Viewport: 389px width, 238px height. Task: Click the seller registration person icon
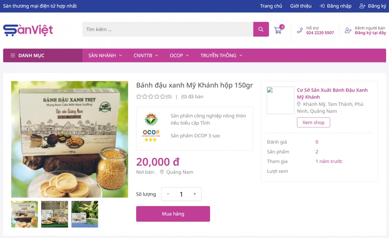tap(348, 30)
